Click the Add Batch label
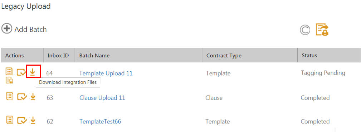 pyautogui.click(x=31, y=29)
